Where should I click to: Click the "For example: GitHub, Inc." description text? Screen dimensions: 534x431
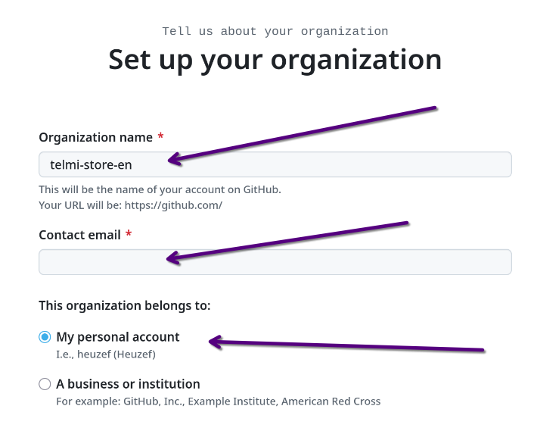coord(218,401)
